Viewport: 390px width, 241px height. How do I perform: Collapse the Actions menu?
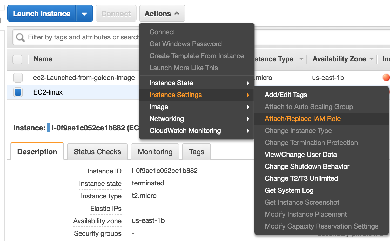pyautogui.click(x=162, y=13)
